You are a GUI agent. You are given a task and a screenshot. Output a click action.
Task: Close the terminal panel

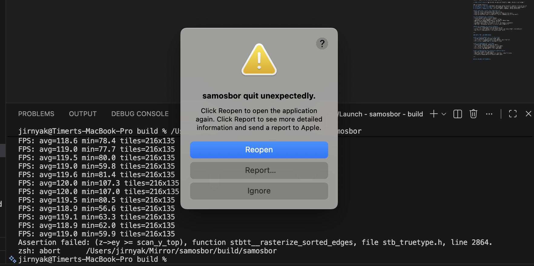(x=529, y=114)
